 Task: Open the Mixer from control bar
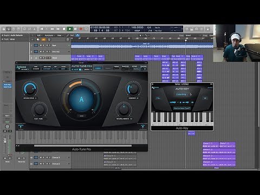30,29
